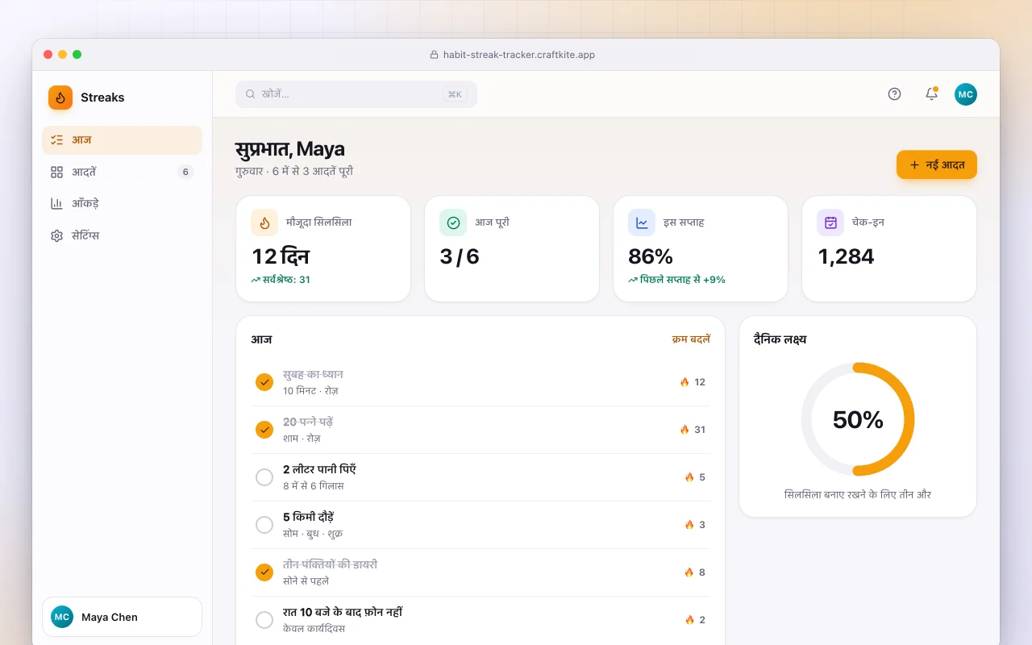This screenshot has height=645, width=1032.
Task: Click the 50% daily goal progress ring
Action: [x=858, y=419]
